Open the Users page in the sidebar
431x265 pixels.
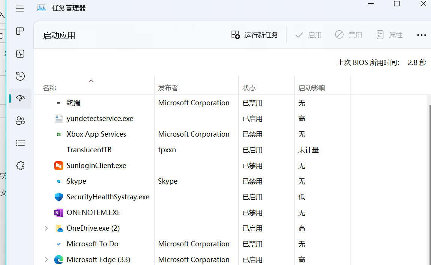[x=20, y=121]
